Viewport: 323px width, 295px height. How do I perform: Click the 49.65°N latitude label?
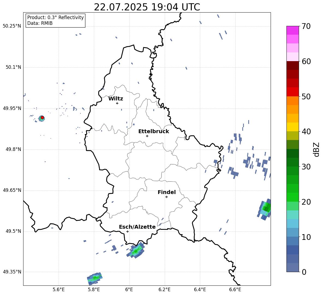click(12, 190)
